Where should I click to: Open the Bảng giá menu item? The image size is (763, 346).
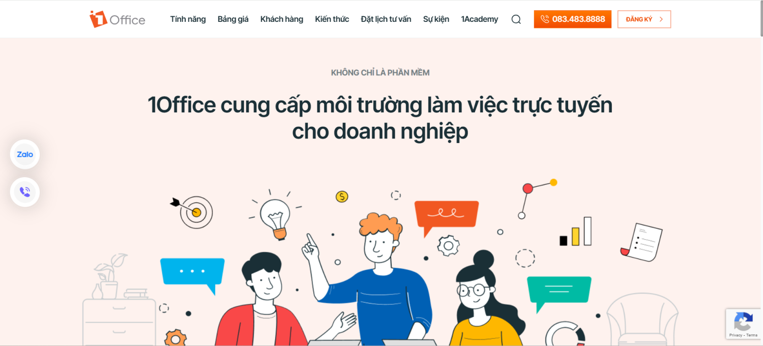233,19
